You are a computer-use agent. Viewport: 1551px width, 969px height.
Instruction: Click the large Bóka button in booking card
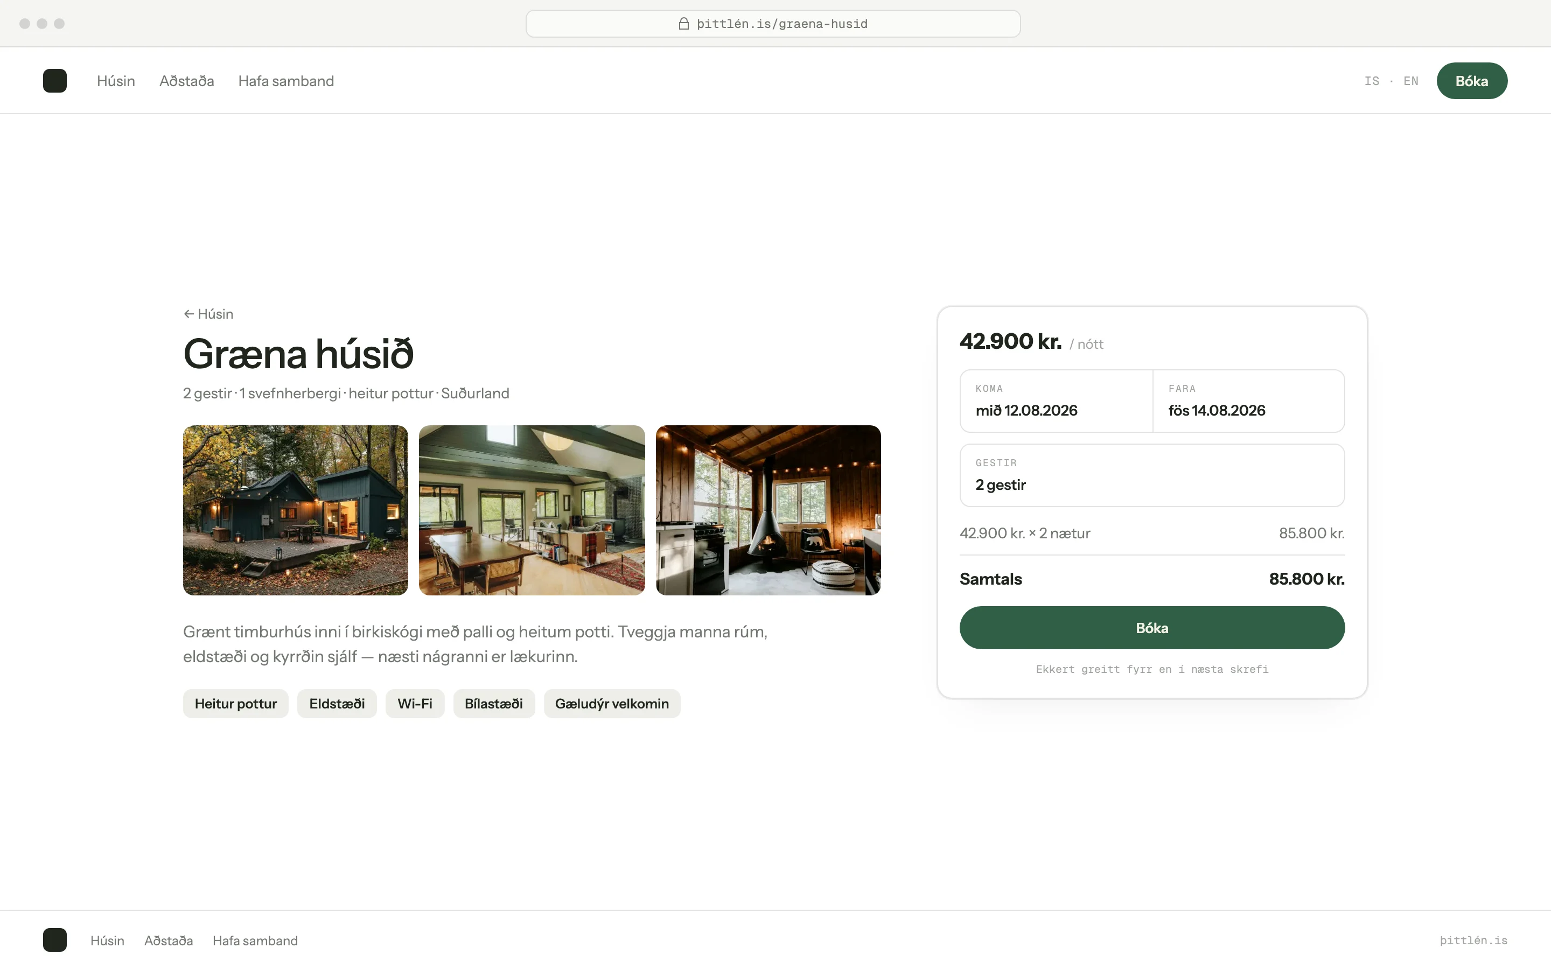[x=1152, y=628]
